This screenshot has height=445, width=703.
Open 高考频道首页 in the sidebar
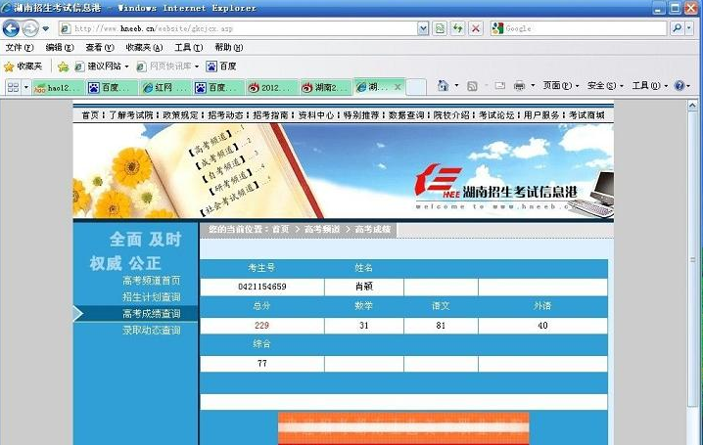click(x=152, y=281)
